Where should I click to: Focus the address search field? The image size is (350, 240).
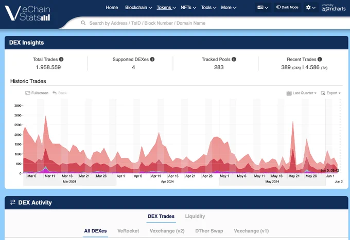[x=214, y=23]
